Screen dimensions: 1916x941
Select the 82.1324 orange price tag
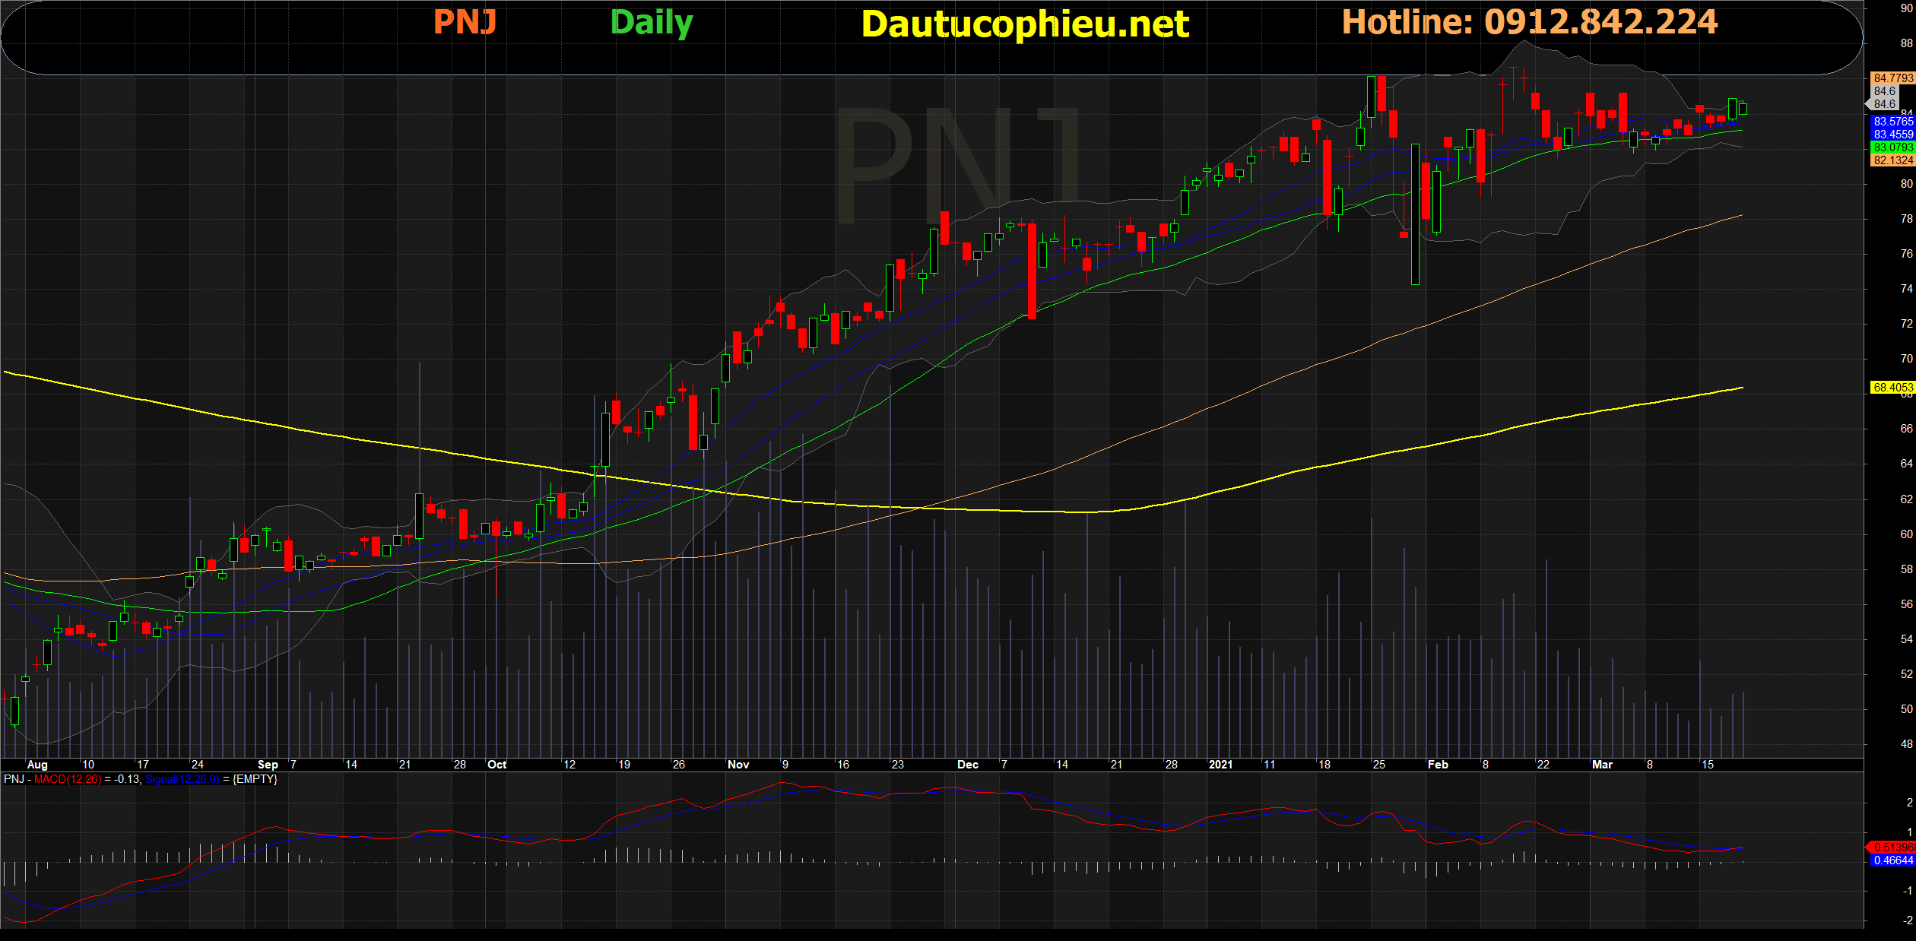tap(1892, 160)
